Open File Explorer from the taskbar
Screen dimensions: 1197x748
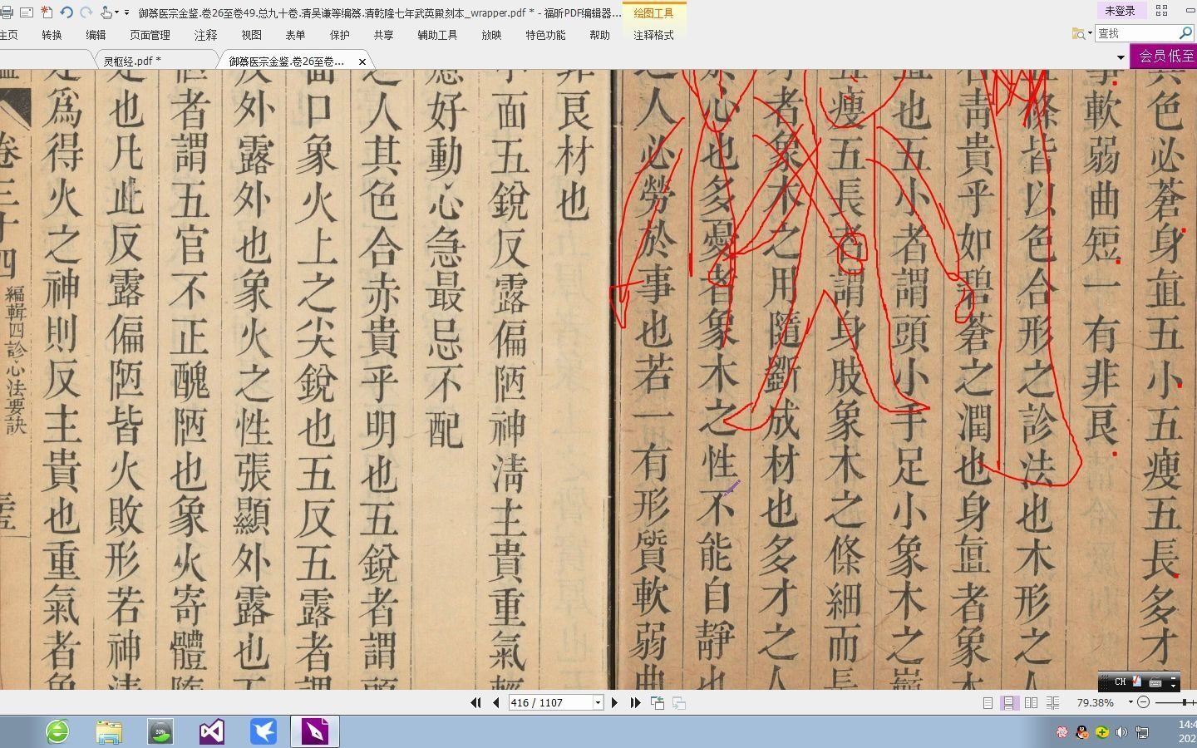coord(109,731)
